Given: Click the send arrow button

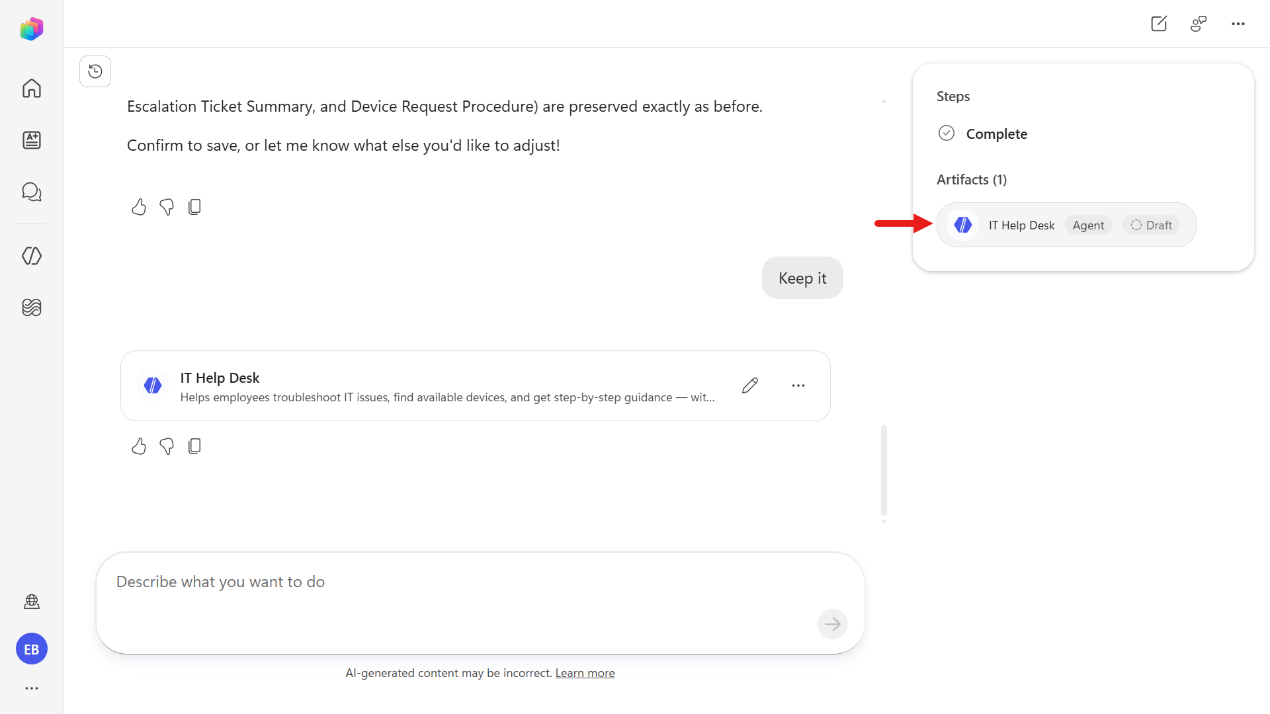Looking at the screenshot, I should (833, 624).
